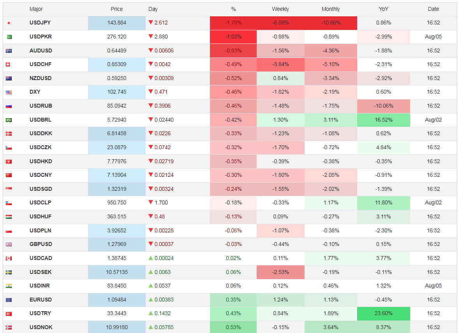Click the Brazil flag icon beside USDBRL

pyautogui.click(x=9, y=120)
